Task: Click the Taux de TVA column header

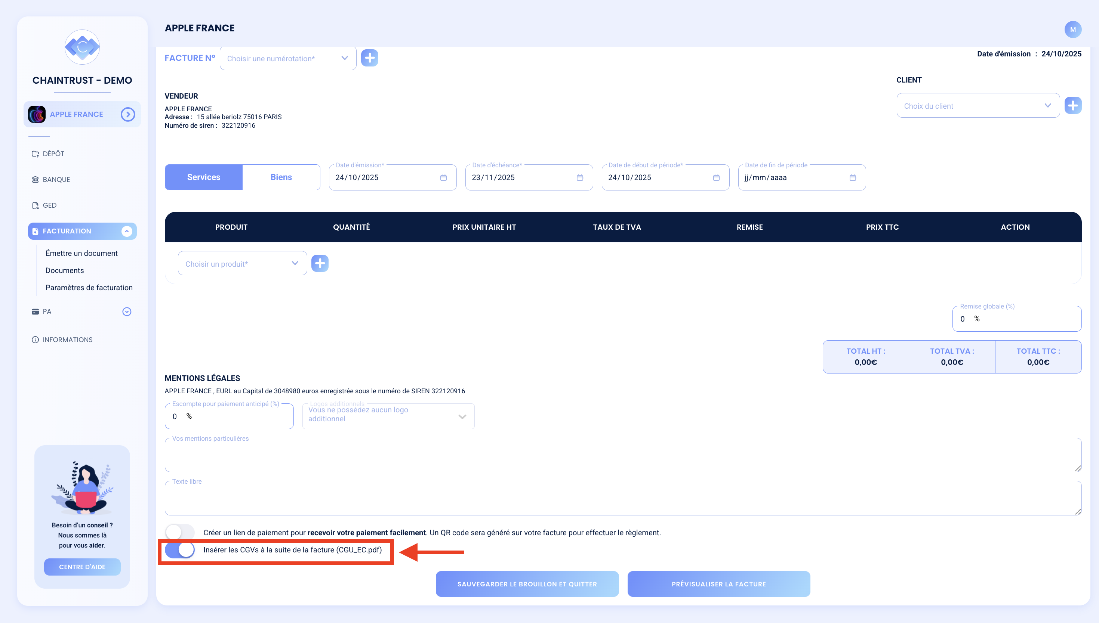Action: tap(616, 227)
